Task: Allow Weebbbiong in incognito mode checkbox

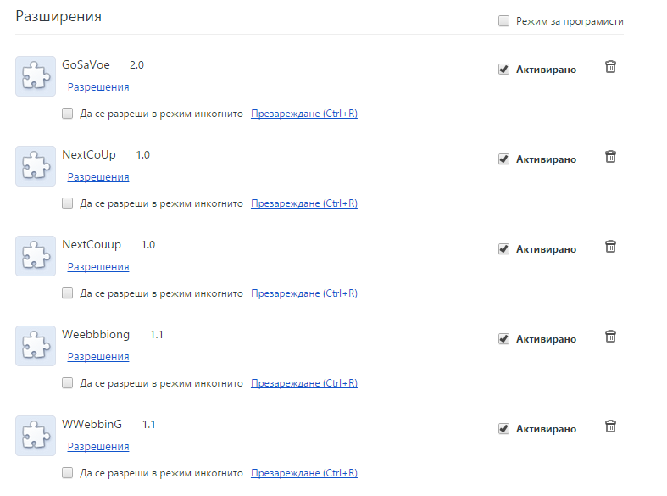Action: point(67,383)
